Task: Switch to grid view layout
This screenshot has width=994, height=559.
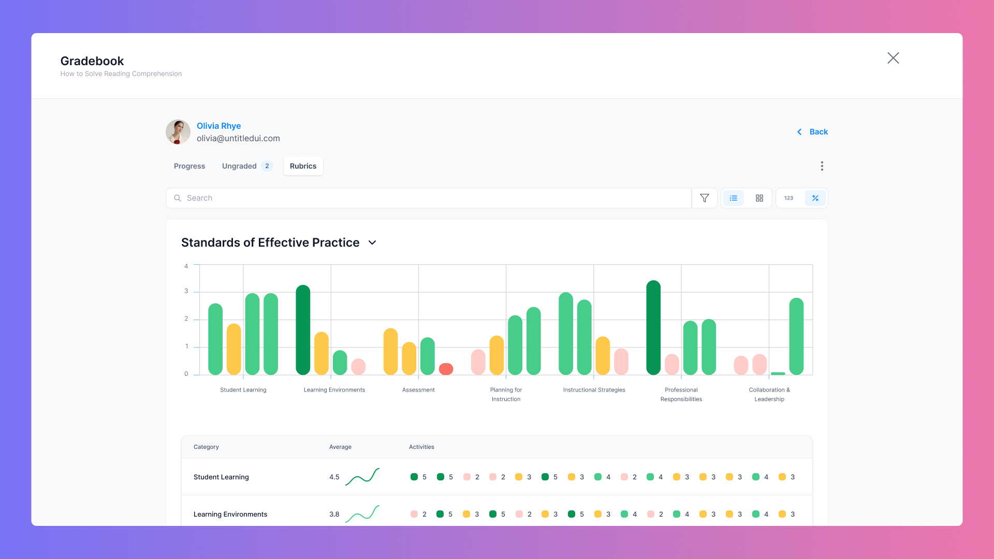Action: 759,198
